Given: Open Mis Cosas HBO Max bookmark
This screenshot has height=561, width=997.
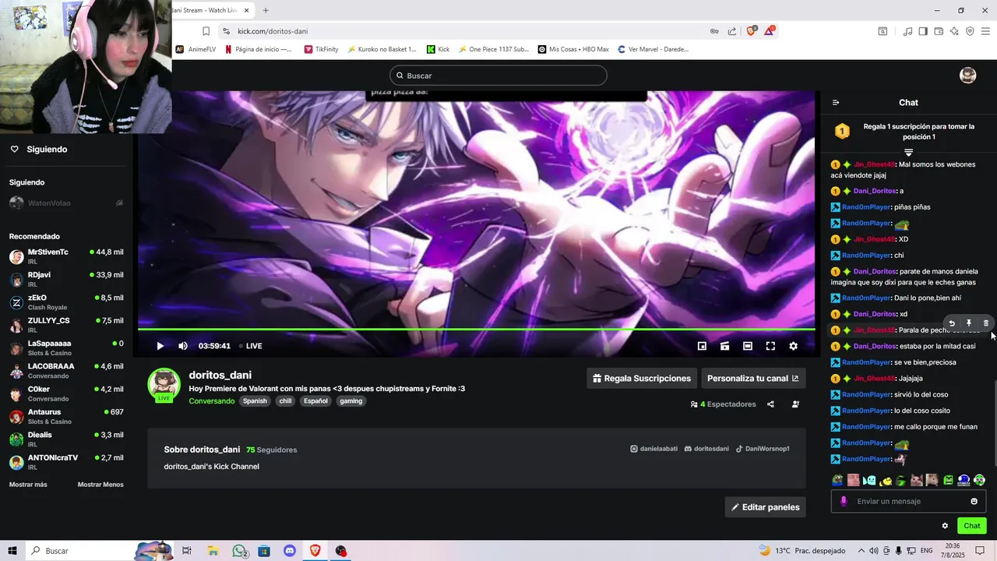Looking at the screenshot, I should tap(574, 49).
